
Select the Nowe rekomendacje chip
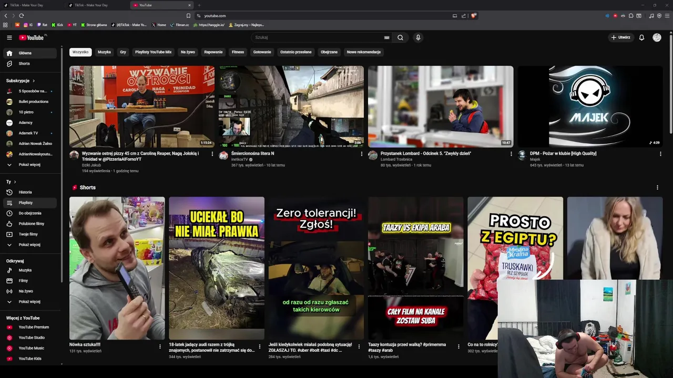(364, 52)
